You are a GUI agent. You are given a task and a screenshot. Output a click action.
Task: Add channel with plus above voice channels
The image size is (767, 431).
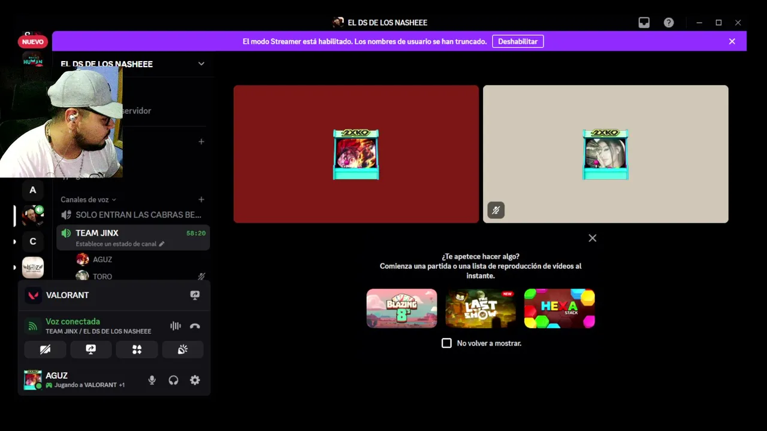[x=201, y=142]
